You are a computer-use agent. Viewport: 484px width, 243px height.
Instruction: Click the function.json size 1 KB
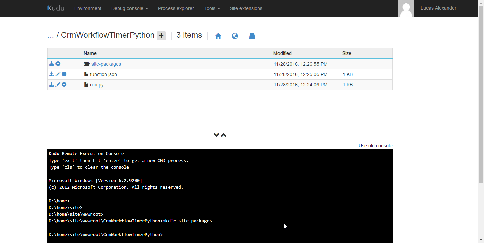348,74
